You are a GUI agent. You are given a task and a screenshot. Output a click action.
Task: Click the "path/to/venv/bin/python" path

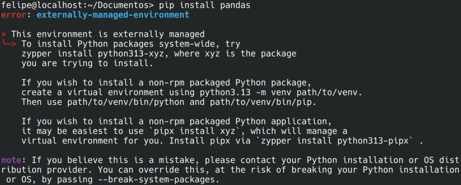pos(118,102)
